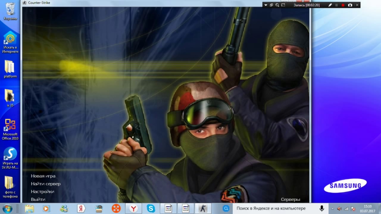Expand the recorder toolbar dropdown arrow
The width and height of the screenshot is (381, 214).
click(266, 5)
